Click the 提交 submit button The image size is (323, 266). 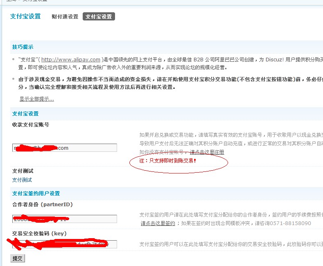[x=18, y=258]
